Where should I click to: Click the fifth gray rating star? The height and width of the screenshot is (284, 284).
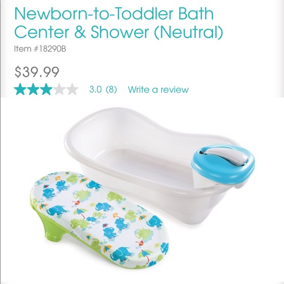coord(72,89)
